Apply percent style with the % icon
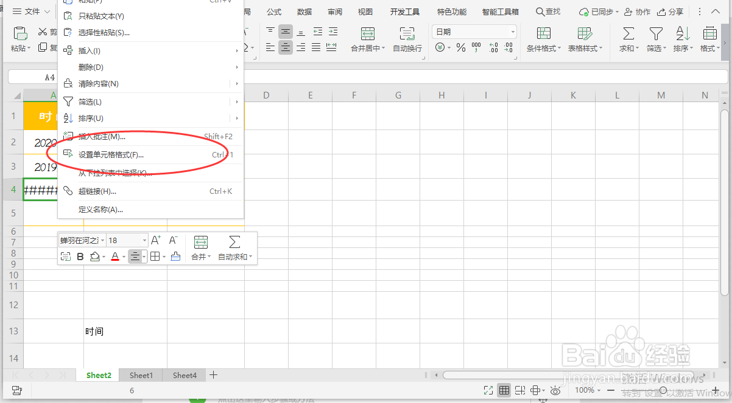 point(461,47)
